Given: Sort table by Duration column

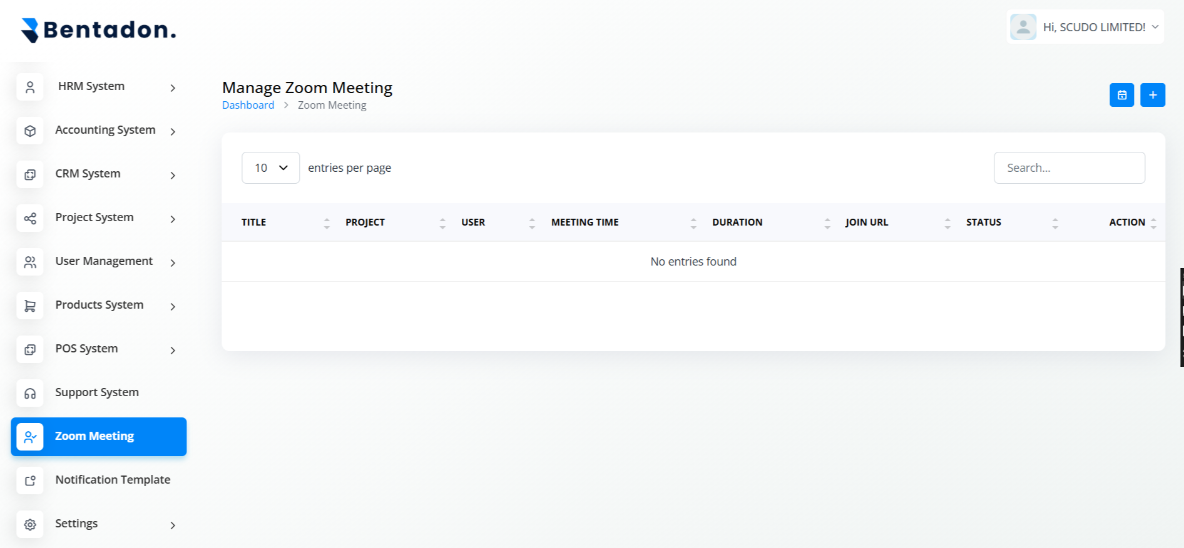Looking at the screenshot, I should pos(827,223).
